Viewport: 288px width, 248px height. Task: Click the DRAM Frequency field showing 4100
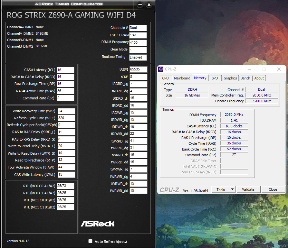coord(138,42)
